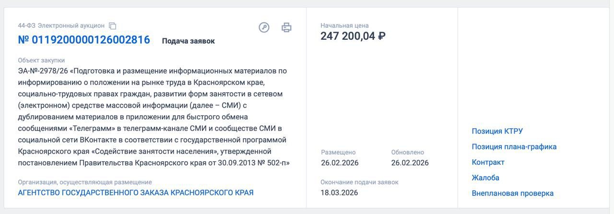Go to Позиция КТРУ
This screenshot has width=614, height=214.
click(497, 131)
